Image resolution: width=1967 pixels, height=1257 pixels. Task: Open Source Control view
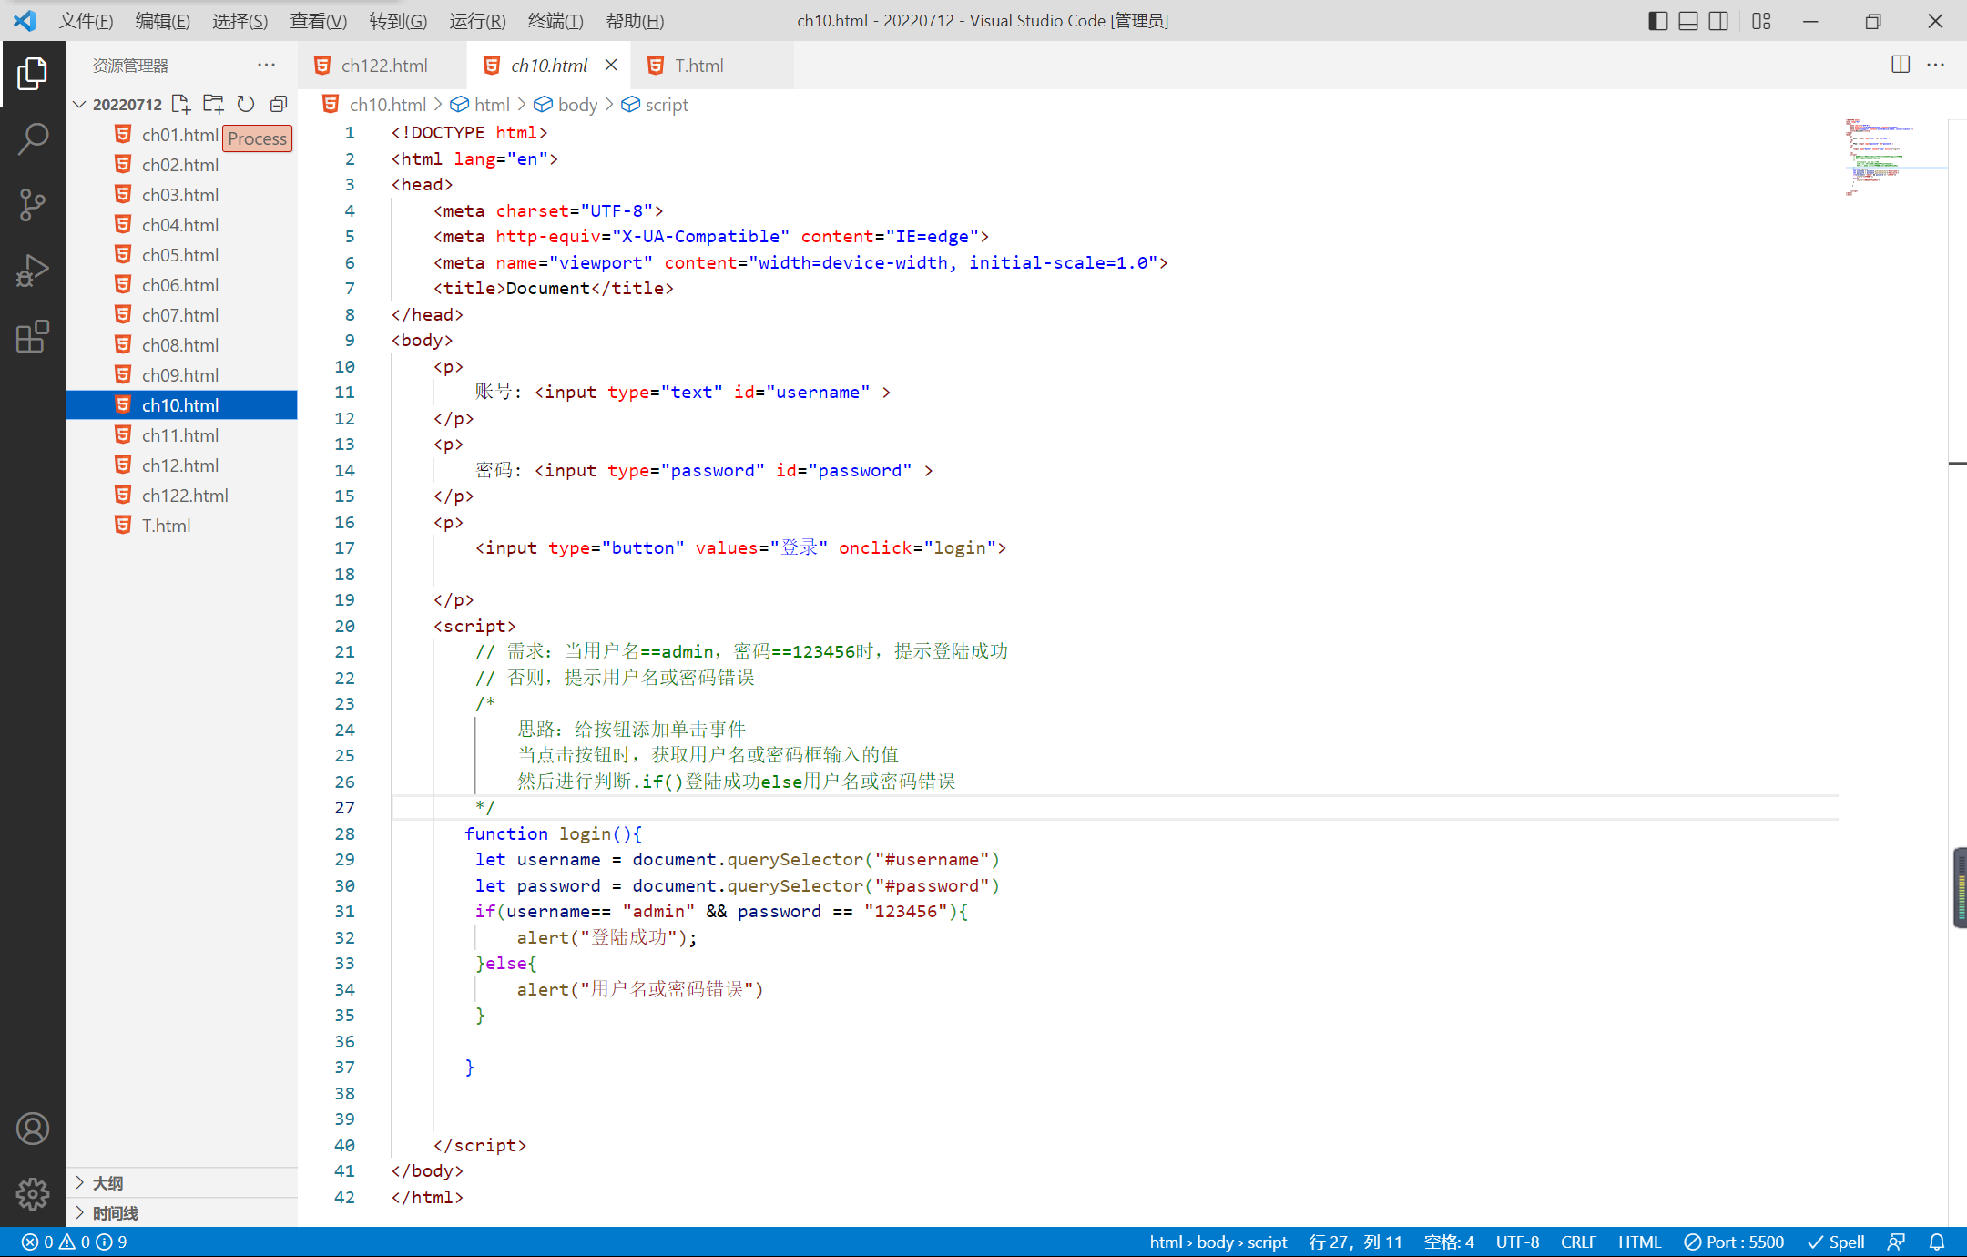33,205
